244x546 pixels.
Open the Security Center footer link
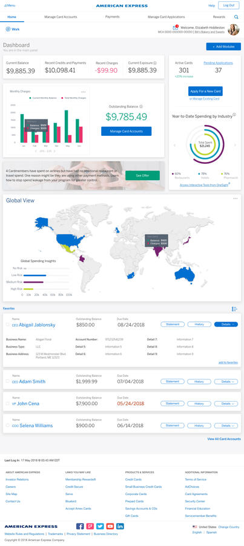tap(194, 501)
